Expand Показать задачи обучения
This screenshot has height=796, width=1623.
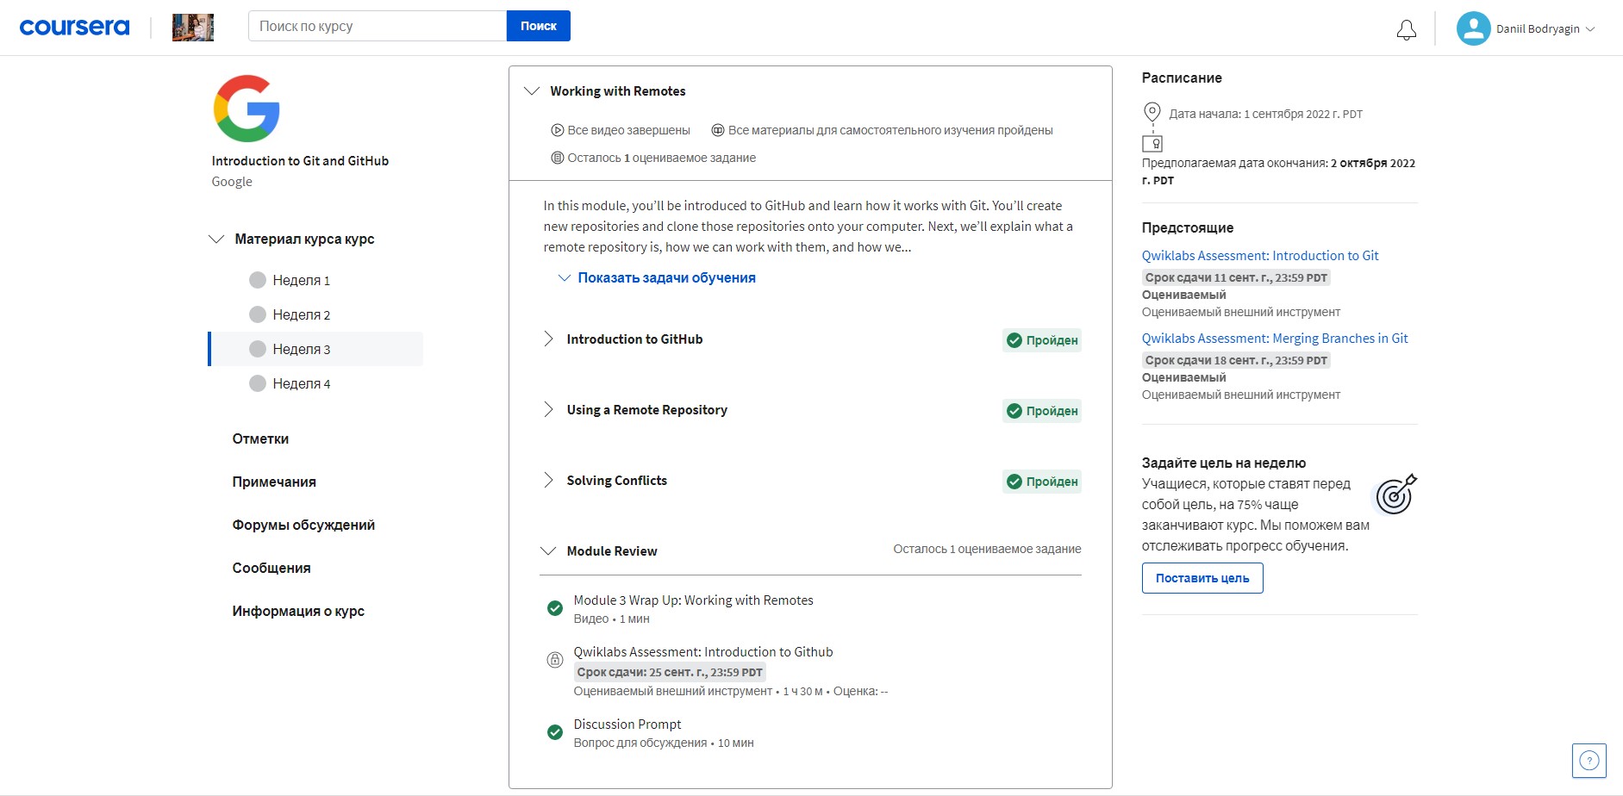[x=657, y=277]
